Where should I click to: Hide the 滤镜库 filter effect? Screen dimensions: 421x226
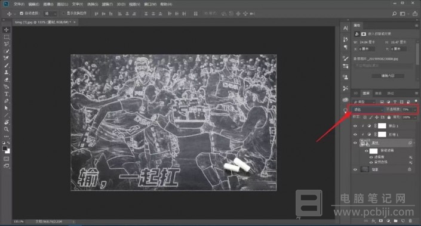[371, 157]
